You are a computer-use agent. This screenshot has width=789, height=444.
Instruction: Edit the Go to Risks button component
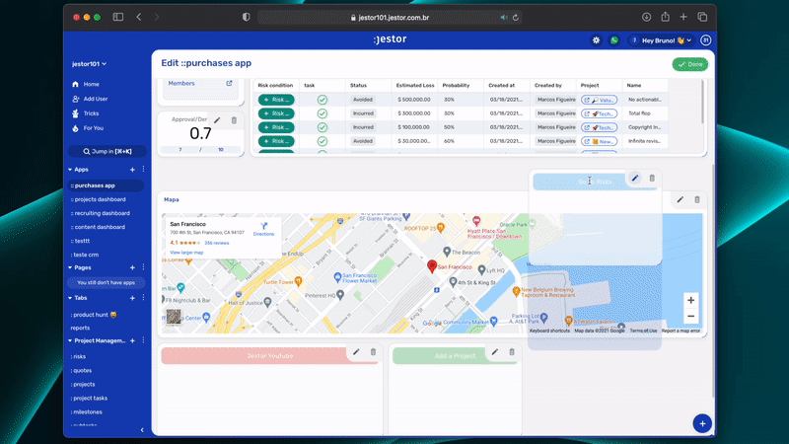pyautogui.click(x=635, y=179)
